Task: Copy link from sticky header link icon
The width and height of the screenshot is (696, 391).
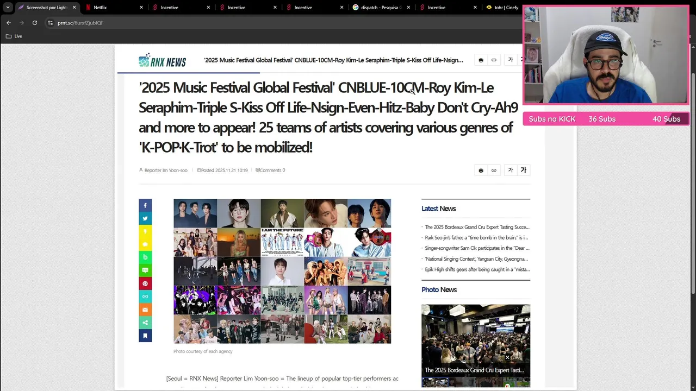Action: pos(494,60)
